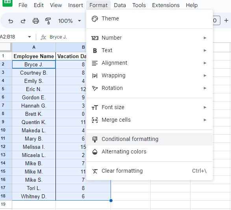Click the column A header
This screenshot has height=210, width=231.
coord(34,47)
